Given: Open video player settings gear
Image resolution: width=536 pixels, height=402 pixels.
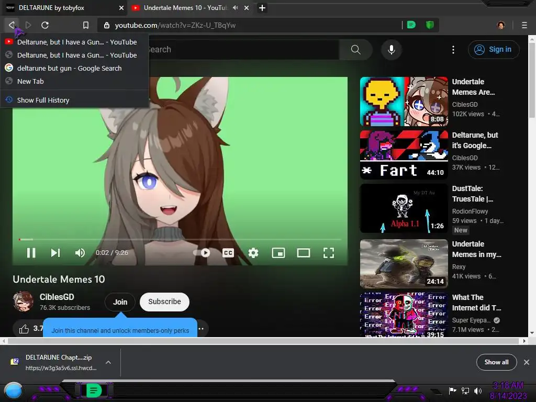Looking at the screenshot, I should click(x=253, y=253).
